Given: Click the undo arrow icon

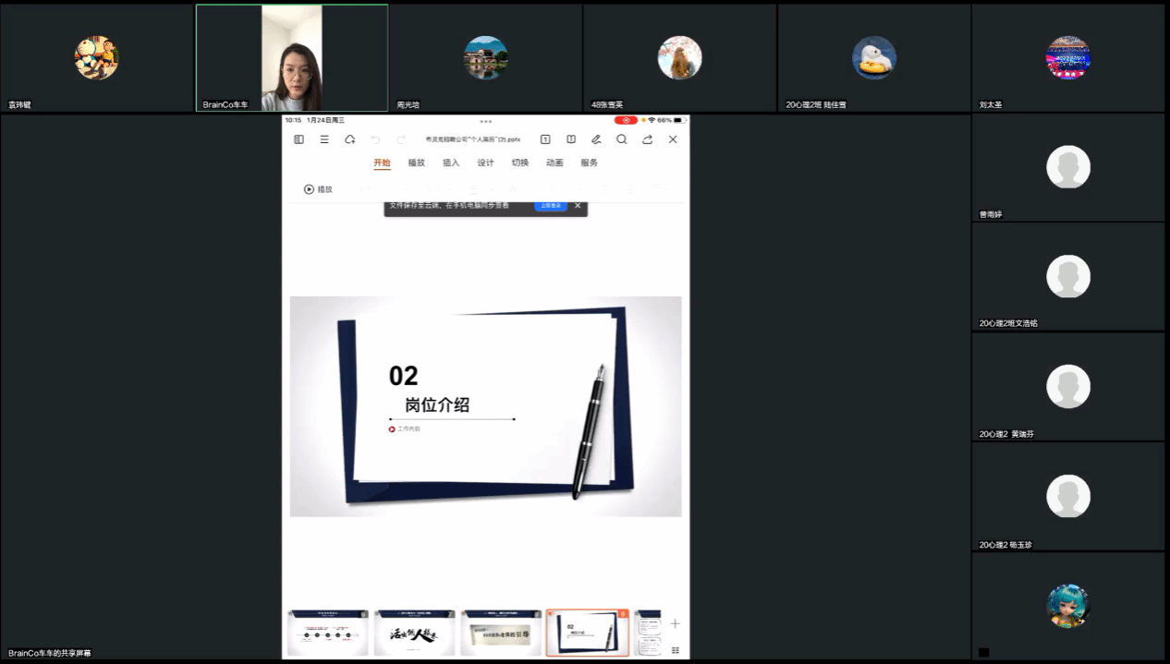Looking at the screenshot, I should (x=375, y=139).
